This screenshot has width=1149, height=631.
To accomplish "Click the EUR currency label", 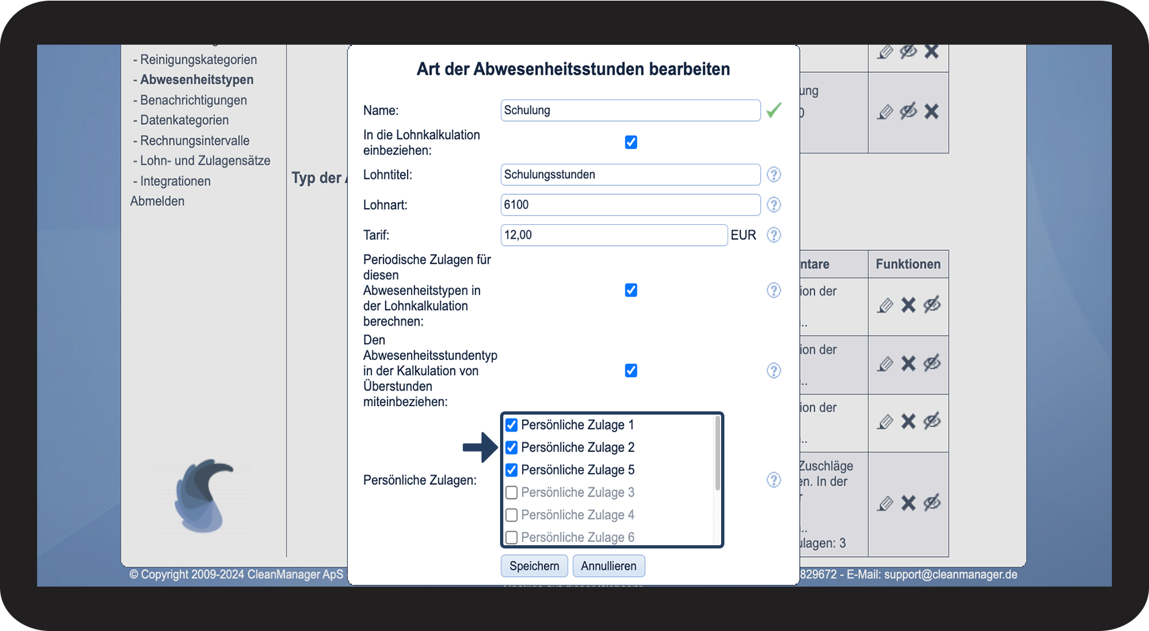I will pos(743,235).
